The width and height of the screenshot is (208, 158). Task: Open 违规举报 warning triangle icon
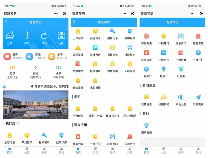tap(78, 48)
